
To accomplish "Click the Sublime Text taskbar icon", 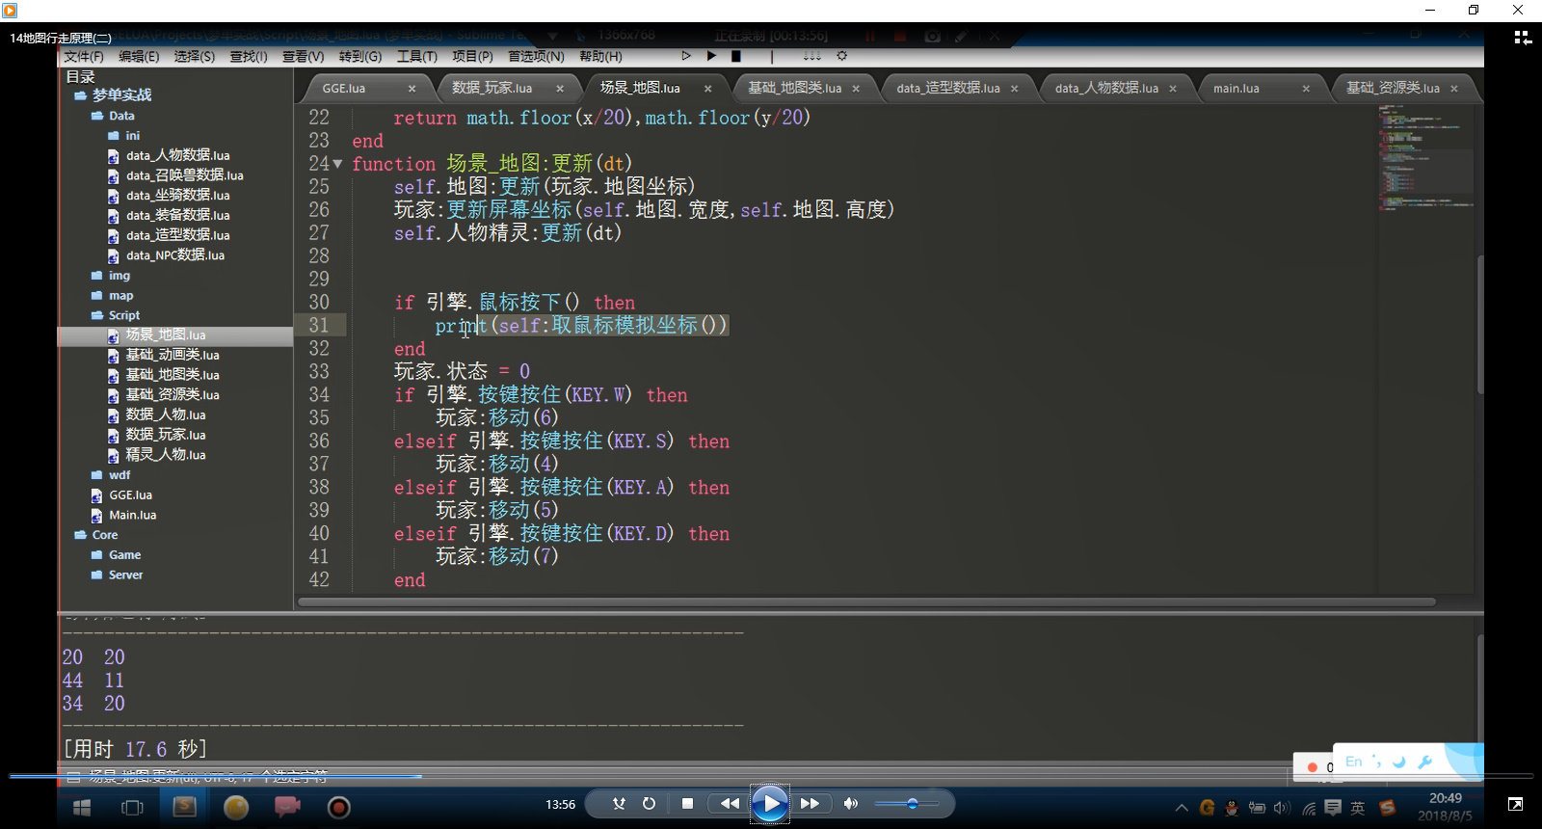I will [184, 807].
